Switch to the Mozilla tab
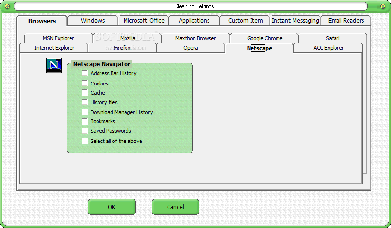This screenshot has height=228, width=391. pos(127,38)
